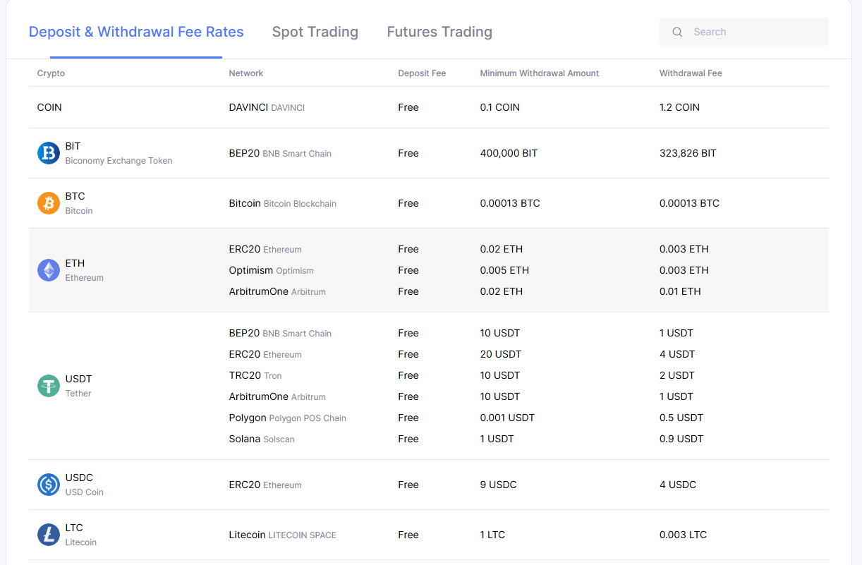Viewport: 862px width, 565px height.
Task: Select the Litecoin LITECOIN SPACE network entry
Action: click(283, 535)
